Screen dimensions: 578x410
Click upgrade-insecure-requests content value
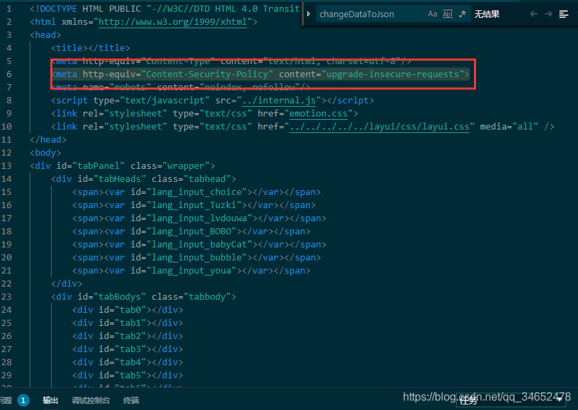pos(393,74)
